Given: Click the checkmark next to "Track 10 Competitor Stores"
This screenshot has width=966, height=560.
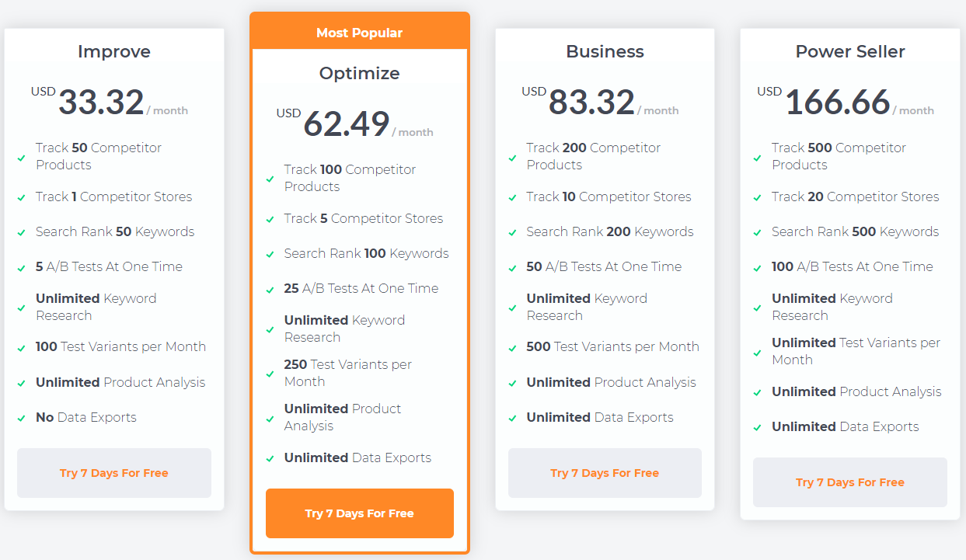Looking at the screenshot, I should (512, 197).
